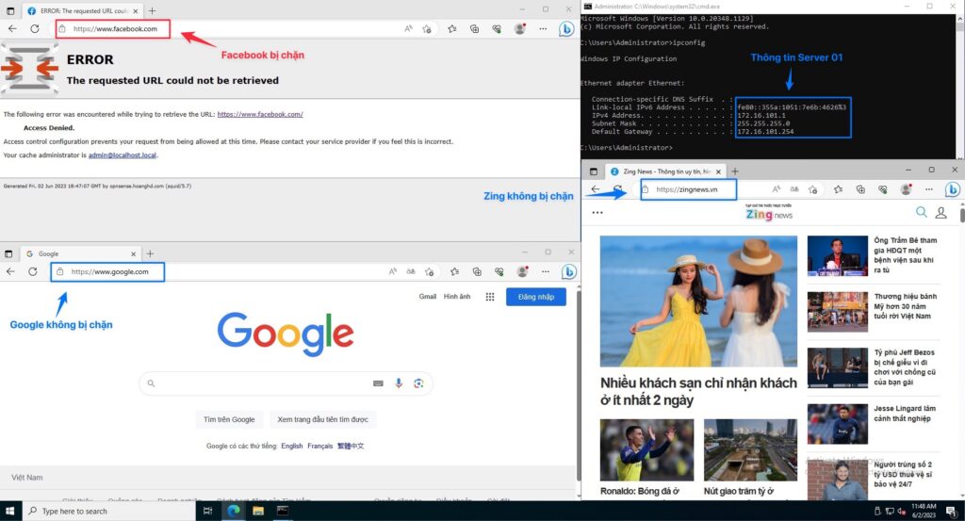Open article Tỷ phú Jeff Bezos bị chế giễu
965x521 pixels.
click(x=905, y=367)
